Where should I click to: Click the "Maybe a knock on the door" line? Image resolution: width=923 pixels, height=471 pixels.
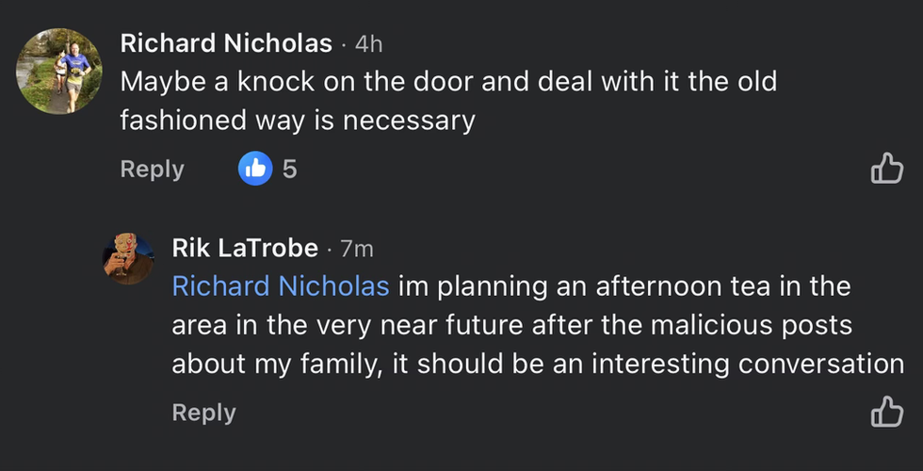[x=447, y=81]
